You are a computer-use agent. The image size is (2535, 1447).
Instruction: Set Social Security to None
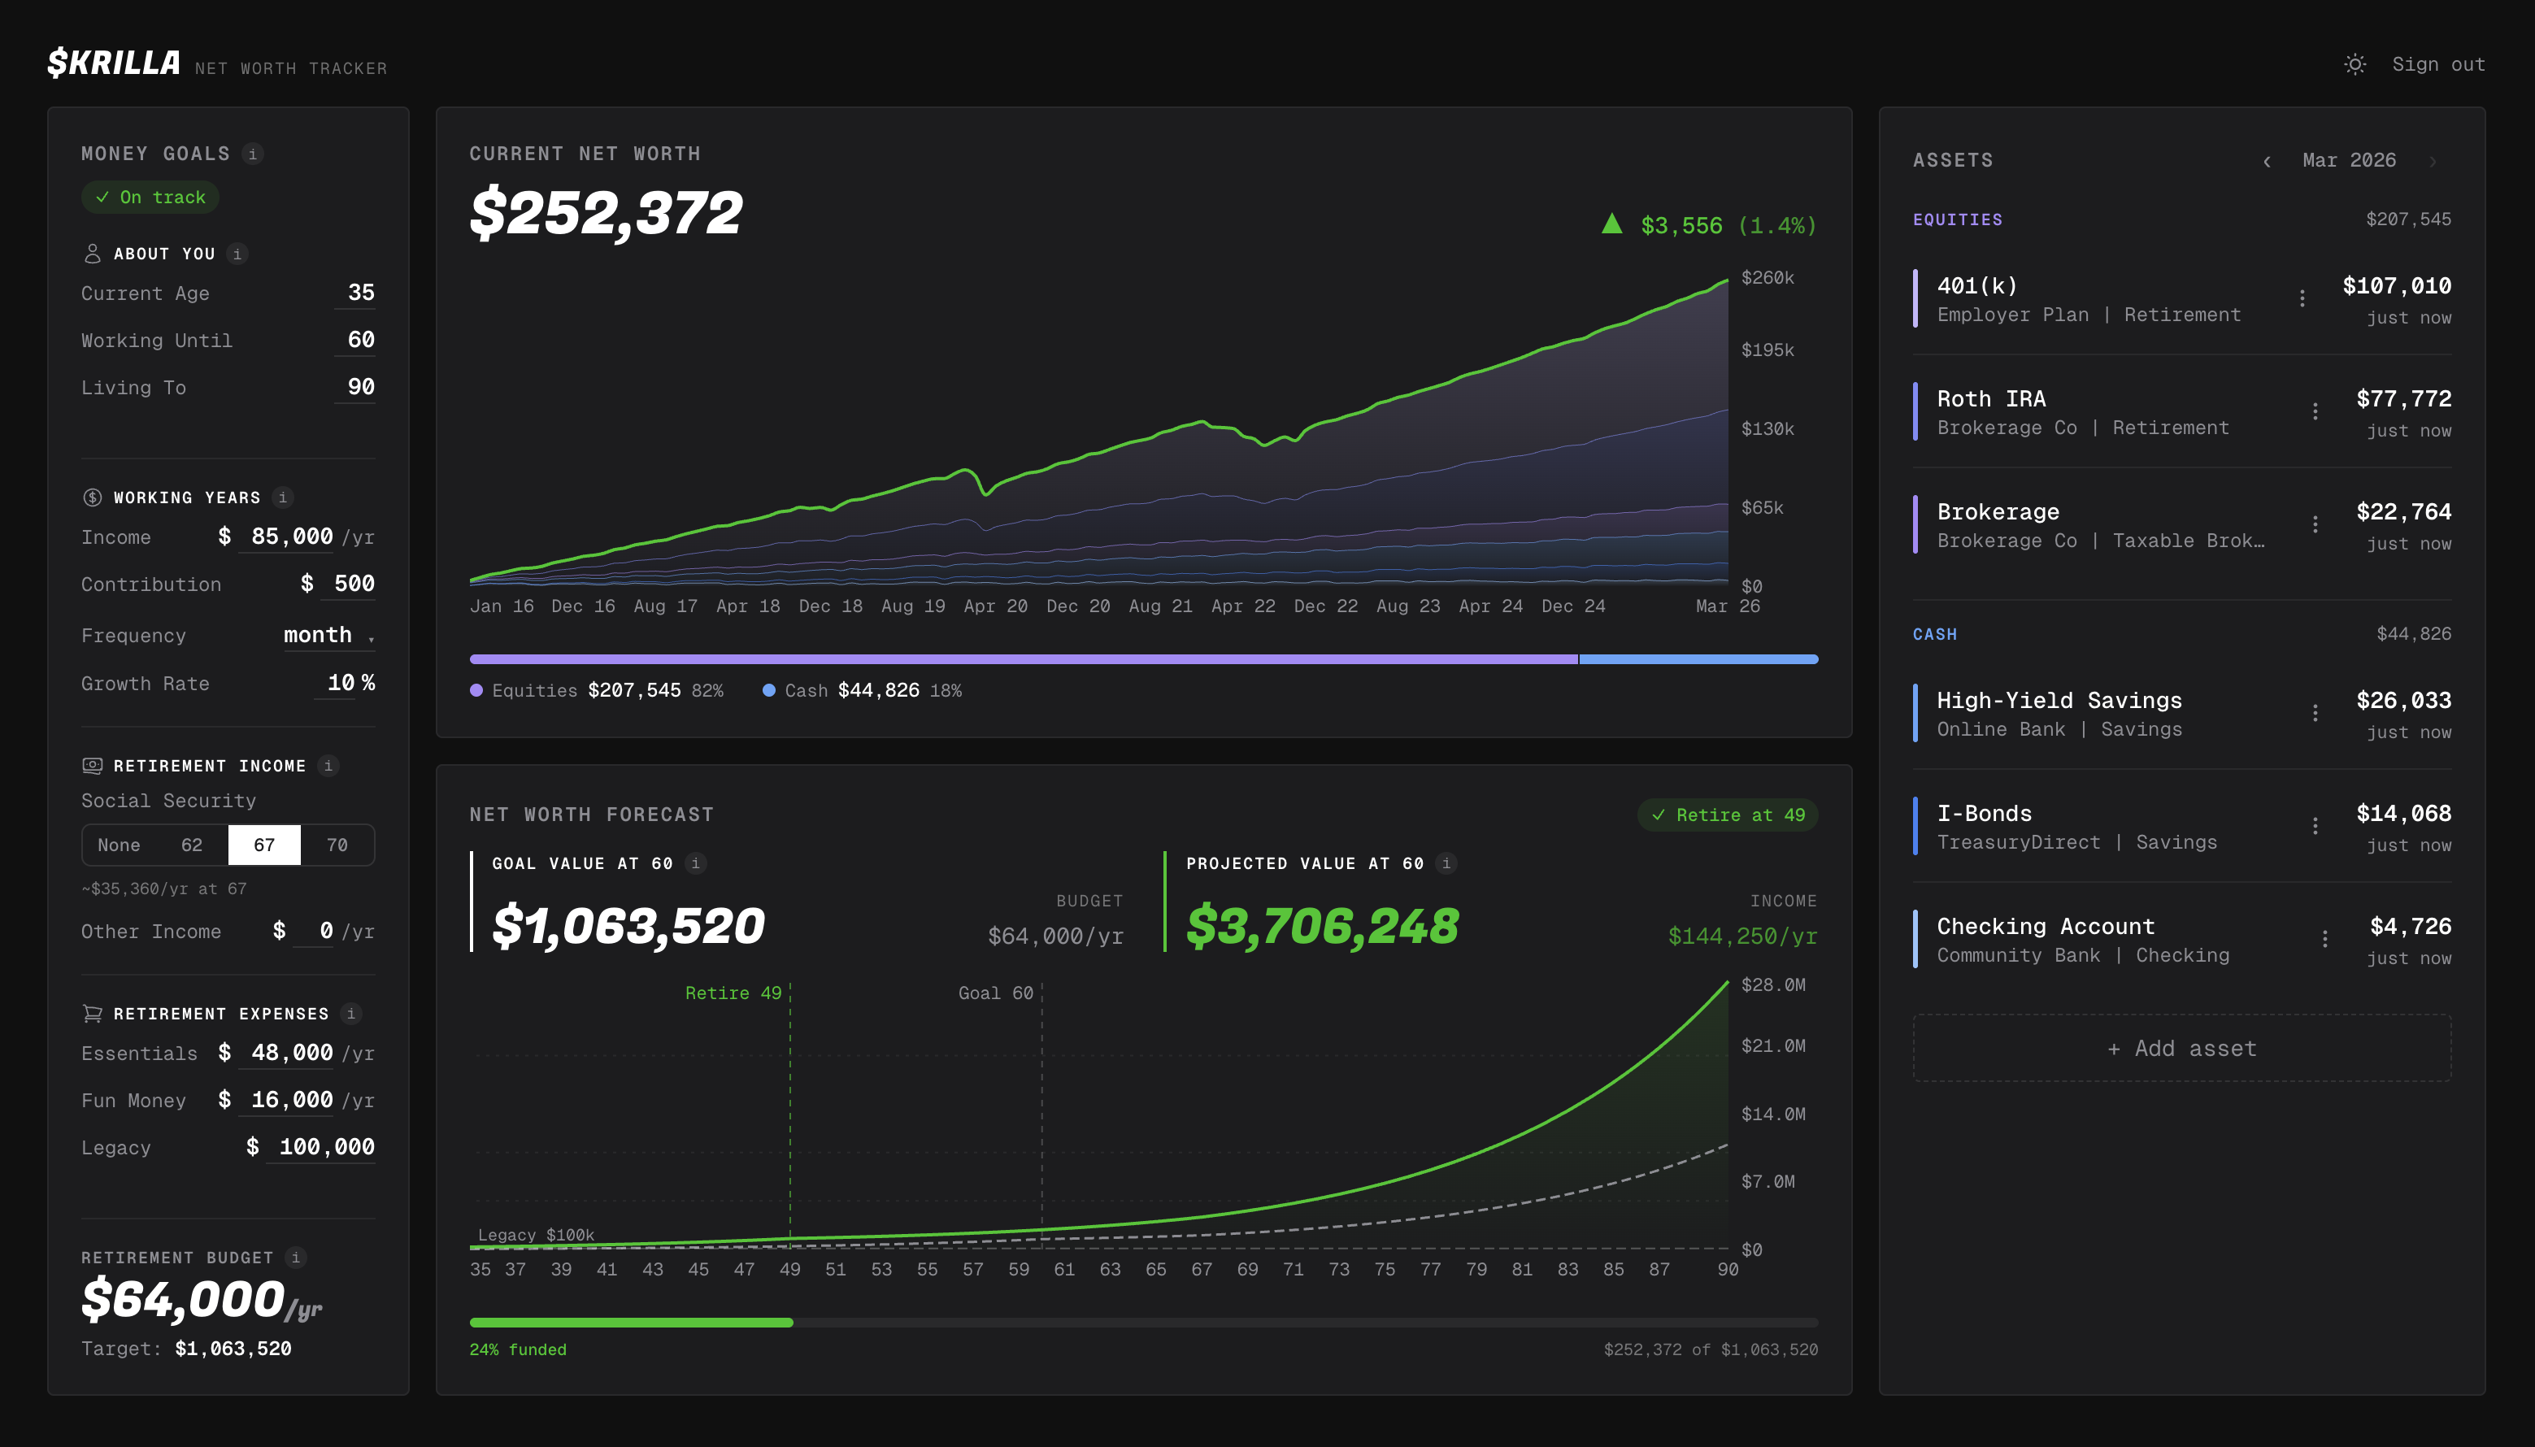click(x=118, y=845)
